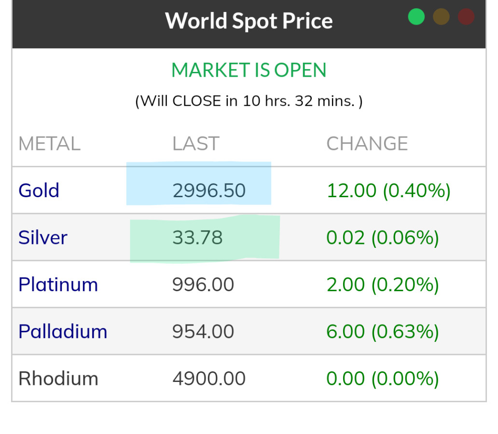Open the Gold metal link
The height and width of the screenshot is (434, 498).
(x=39, y=190)
